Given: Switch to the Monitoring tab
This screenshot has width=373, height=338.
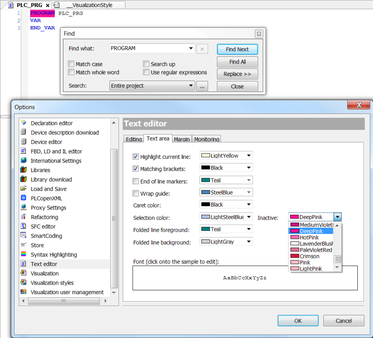Looking at the screenshot, I should coord(206,139).
